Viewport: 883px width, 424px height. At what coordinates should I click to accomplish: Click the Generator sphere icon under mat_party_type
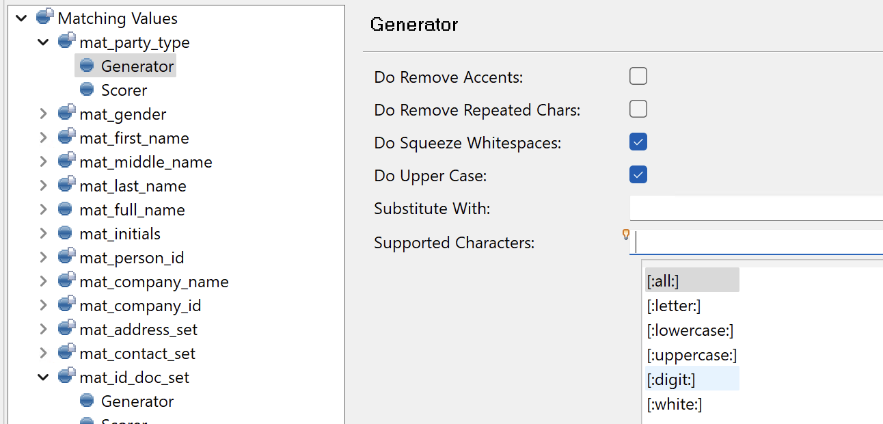point(87,66)
